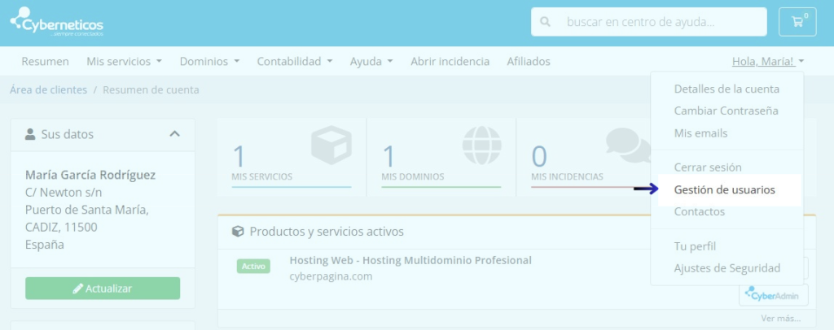This screenshot has height=330, width=834.
Task: Click the CyberAdmin button
Action: [x=773, y=294]
